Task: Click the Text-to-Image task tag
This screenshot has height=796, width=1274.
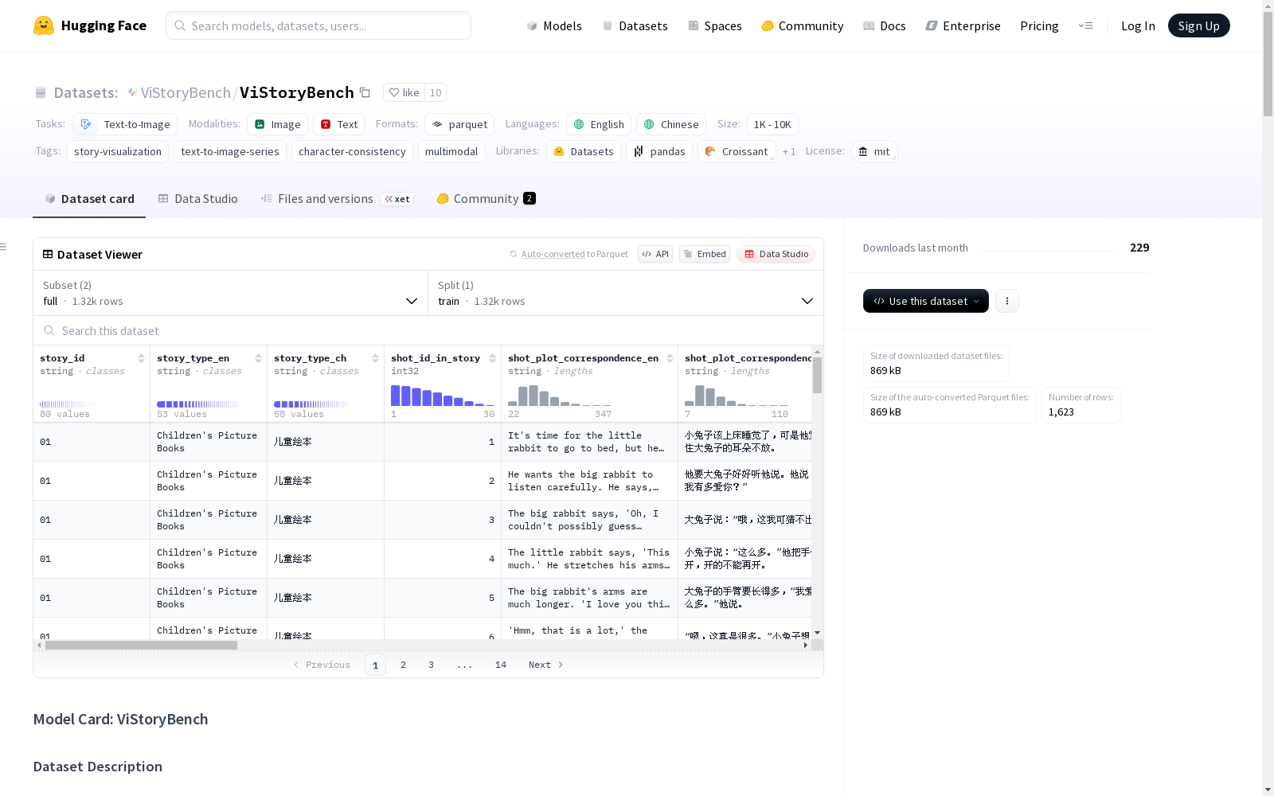Action: (x=125, y=124)
